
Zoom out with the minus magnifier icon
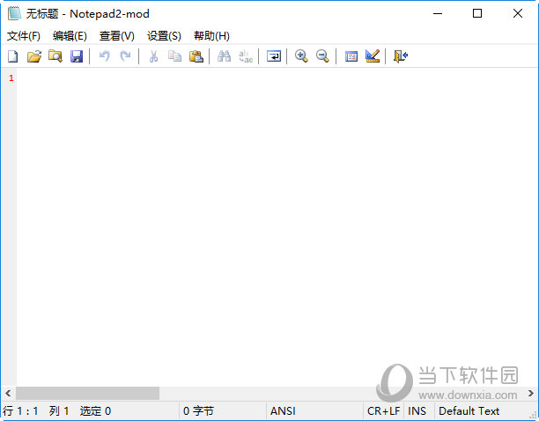coord(322,56)
